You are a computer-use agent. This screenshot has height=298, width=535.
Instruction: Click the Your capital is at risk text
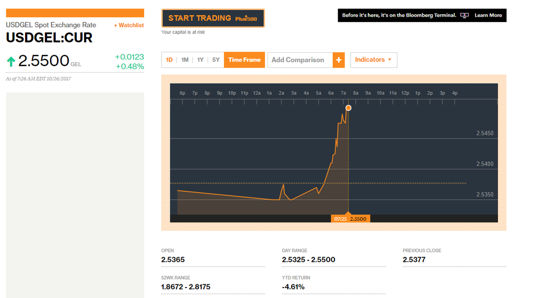click(x=183, y=32)
